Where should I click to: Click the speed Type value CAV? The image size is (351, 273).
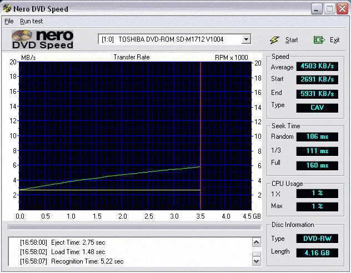coord(317,108)
